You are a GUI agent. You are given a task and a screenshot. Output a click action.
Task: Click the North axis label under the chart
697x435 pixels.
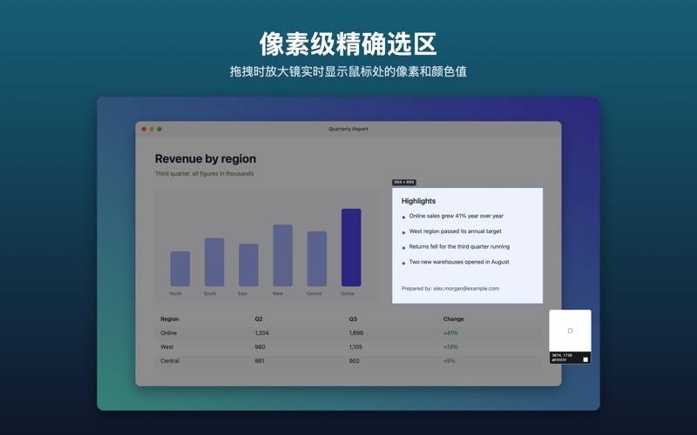(x=176, y=294)
